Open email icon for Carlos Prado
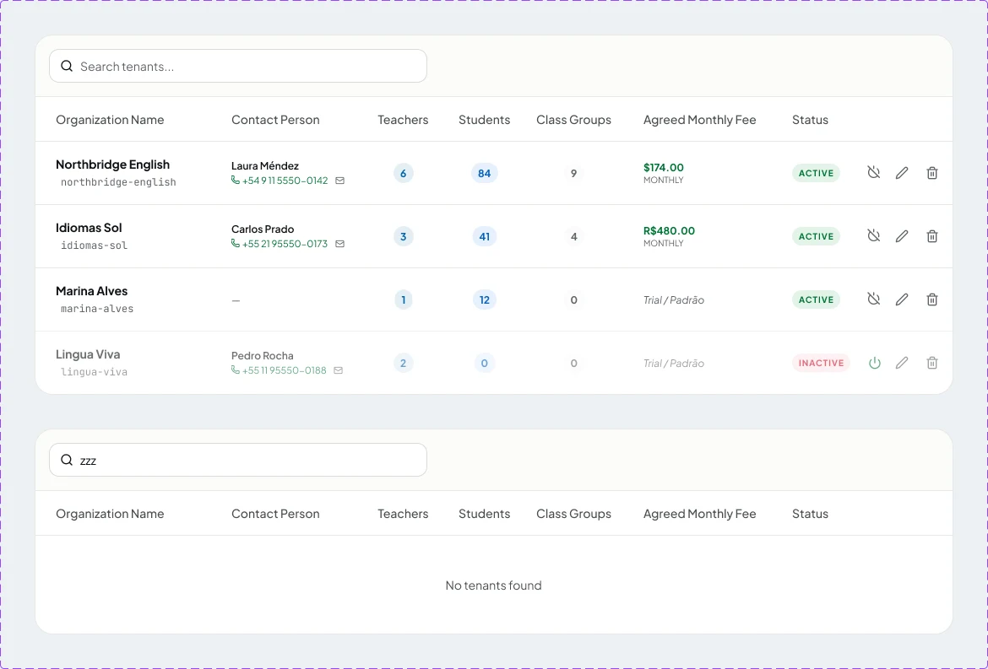Viewport: 988px width, 669px height. [339, 244]
